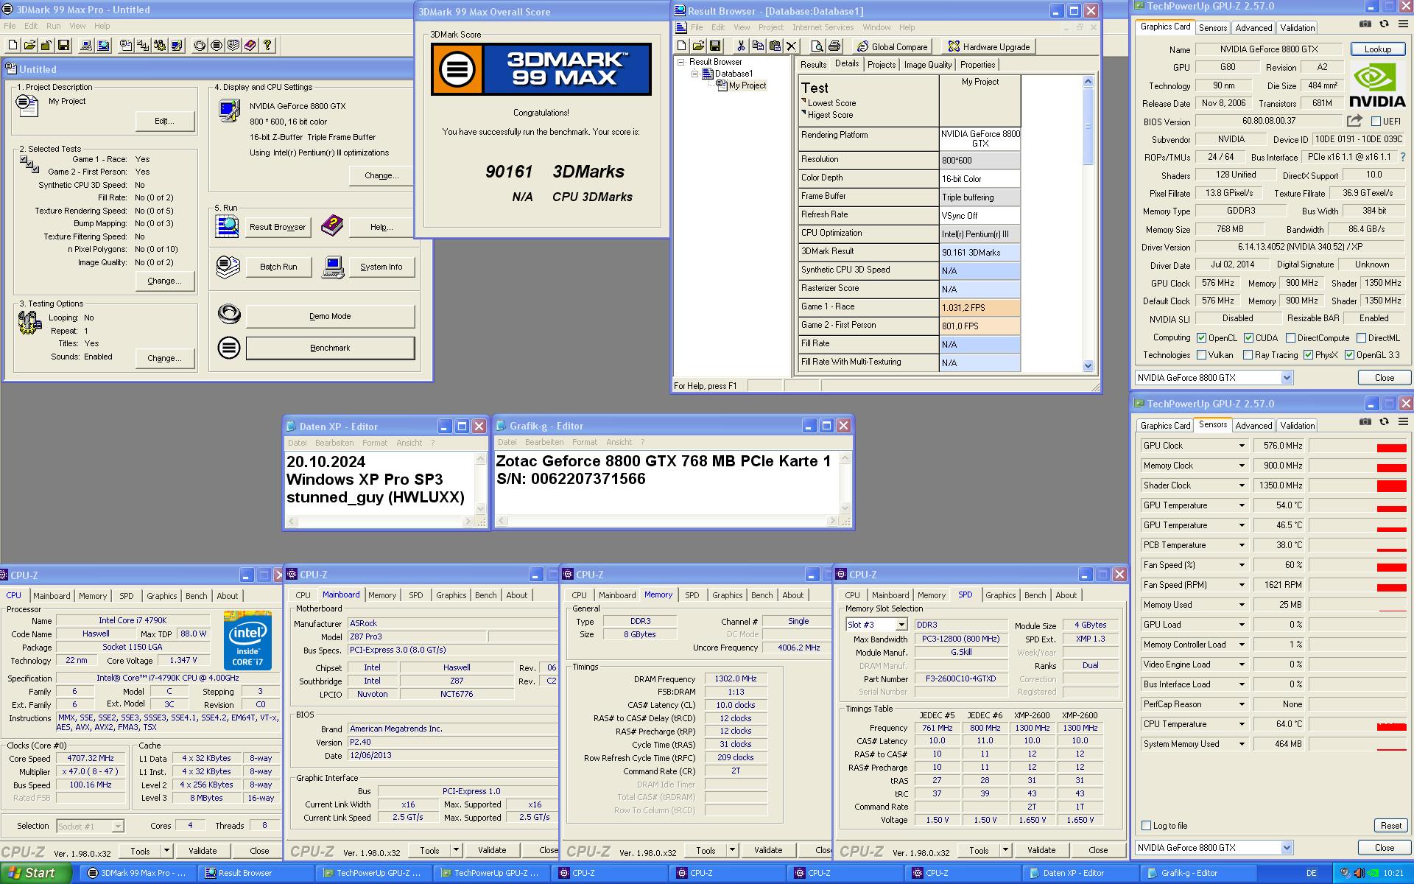Toggle the DirectML checkbox
This screenshot has height=884, width=1414.
click(x=1361, y=338)
